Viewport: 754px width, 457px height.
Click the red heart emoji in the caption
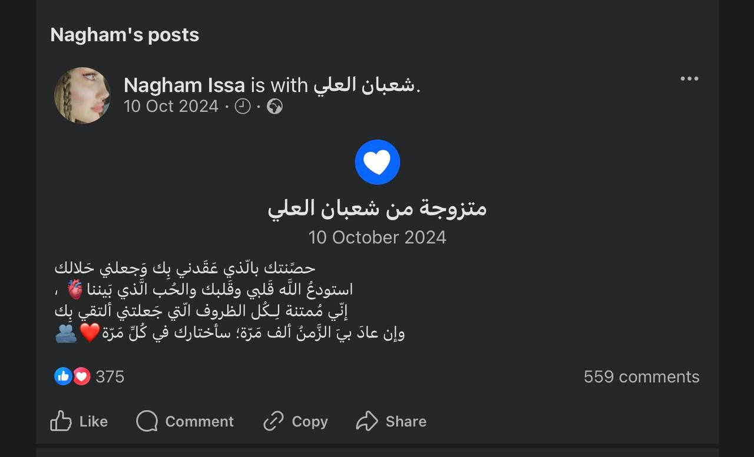[90, 333]
